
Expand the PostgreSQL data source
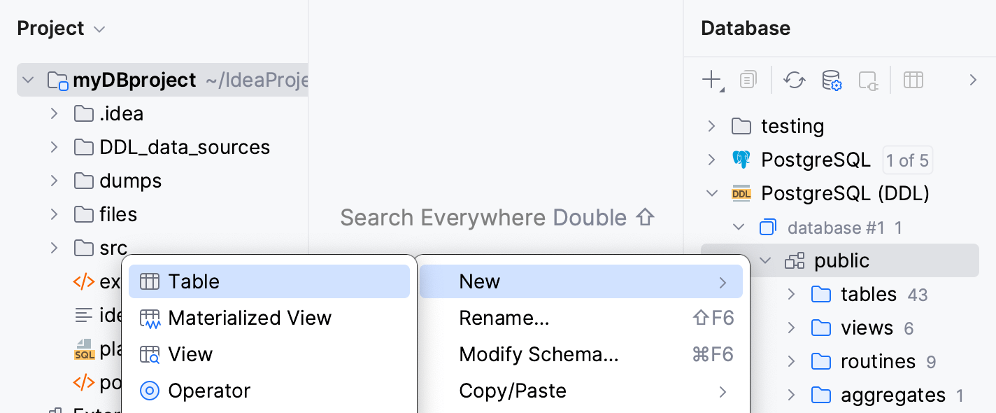click(711, 160)
